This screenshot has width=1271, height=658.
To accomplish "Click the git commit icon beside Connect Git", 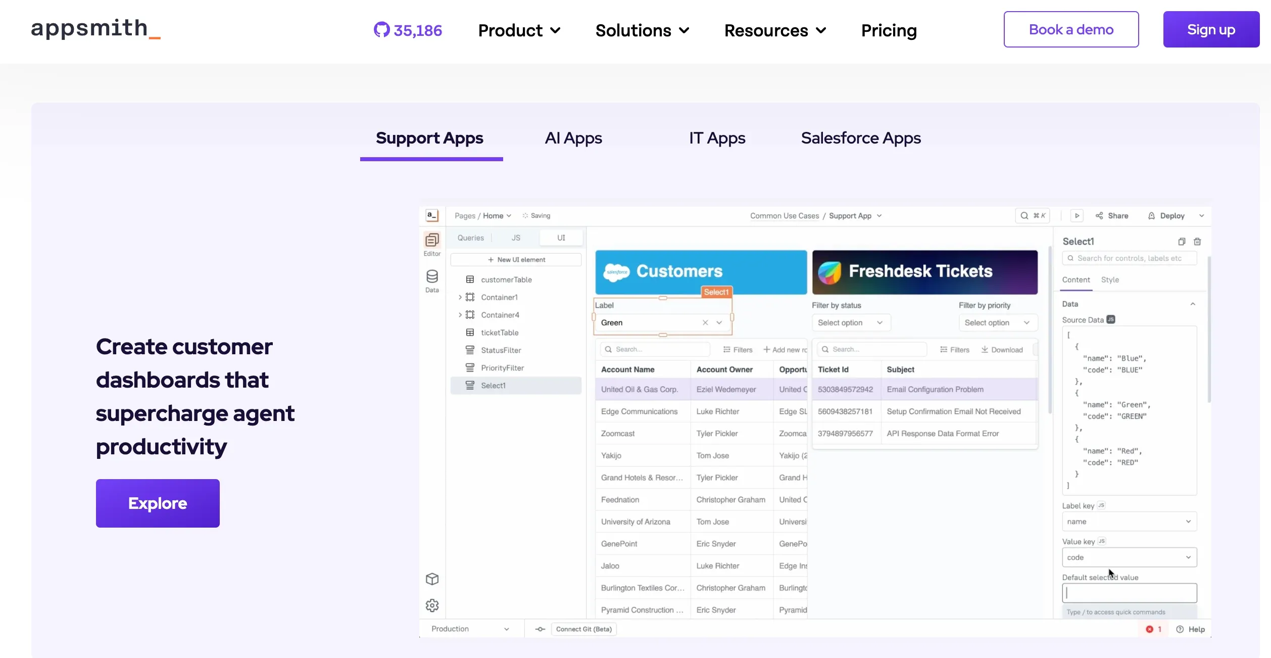I will (540, 629).
